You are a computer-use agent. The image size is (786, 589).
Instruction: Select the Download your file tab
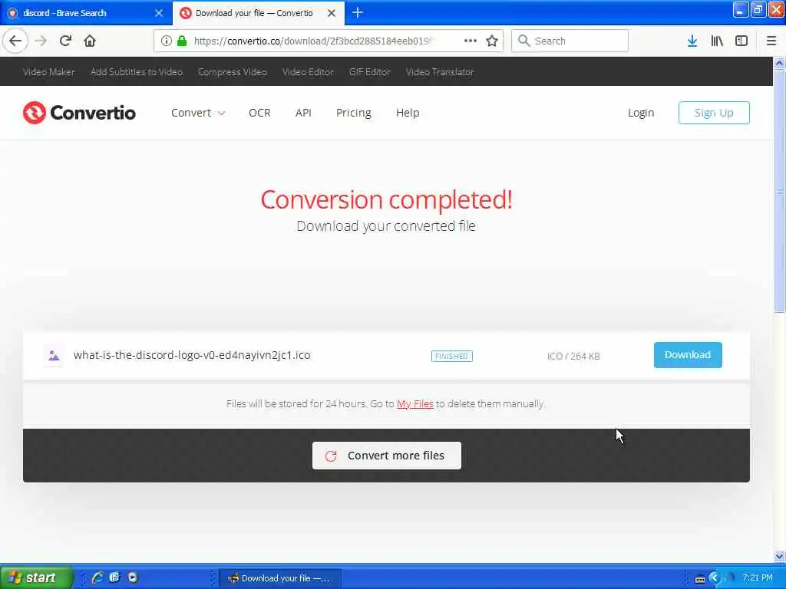click(x=258, y=13)
